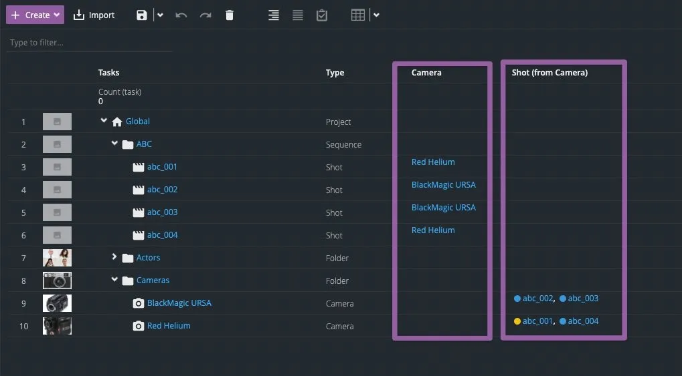Image resolution: width=682 pixels, height=376 pixels.
Task: Expand the Actors folder
Action: 114,257
